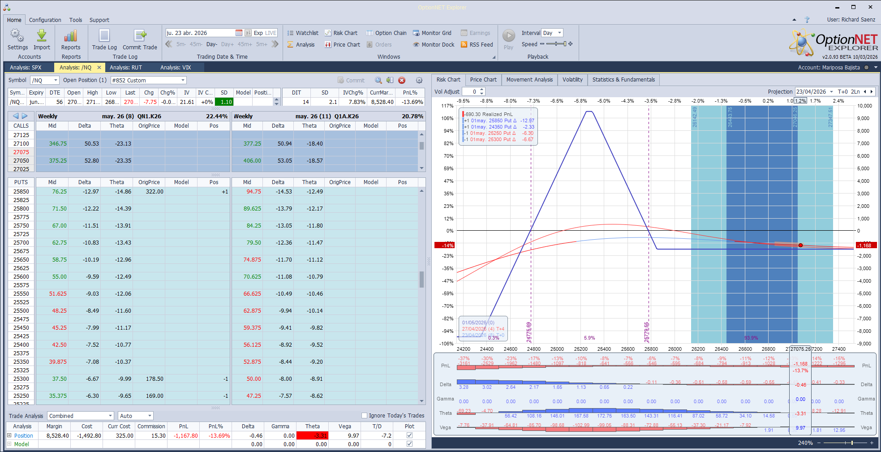The height and width of the screenshot is (452, 881).
Task: Go to next expiration with right arrow
Action: tap(25, 116)
